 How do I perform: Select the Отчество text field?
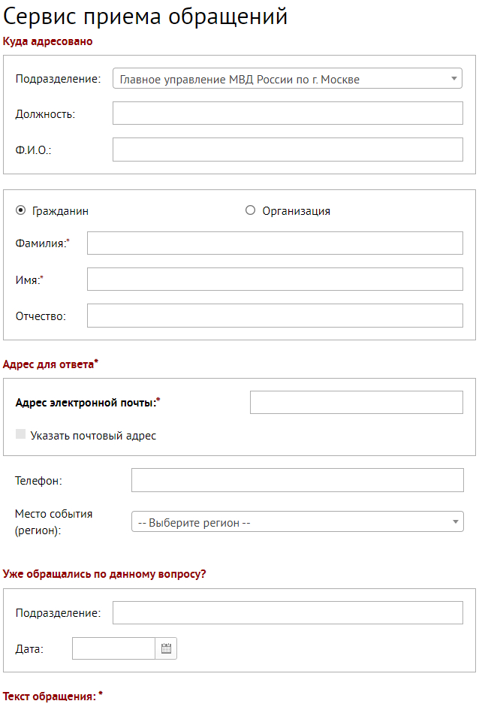(275, 316)
